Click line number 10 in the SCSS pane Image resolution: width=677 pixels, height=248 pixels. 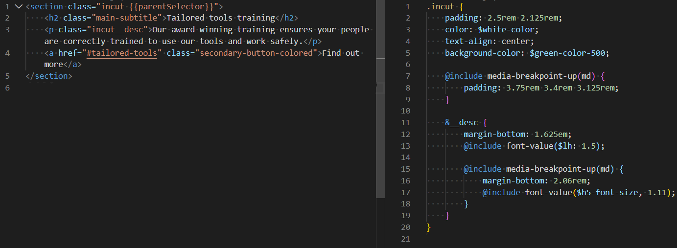[x=405, y=111]
